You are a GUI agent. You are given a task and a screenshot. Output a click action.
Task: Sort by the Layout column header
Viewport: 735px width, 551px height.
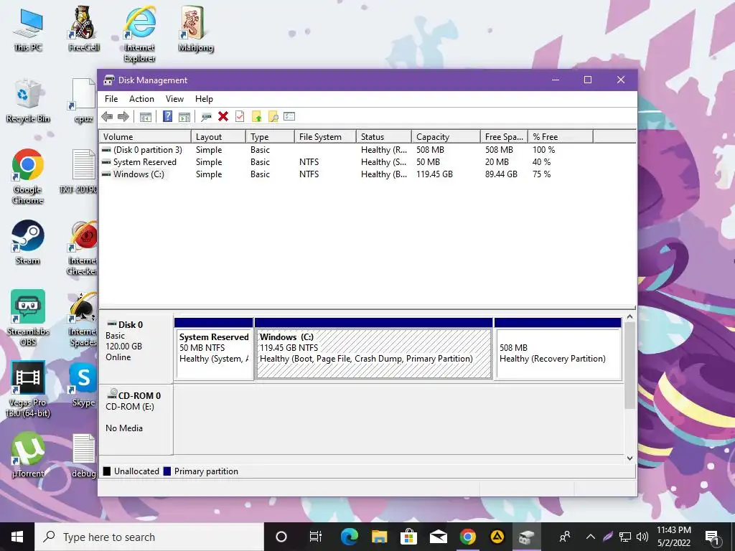pos(218,137)
